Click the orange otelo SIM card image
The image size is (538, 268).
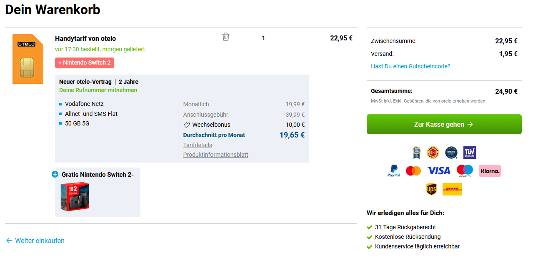28,59
